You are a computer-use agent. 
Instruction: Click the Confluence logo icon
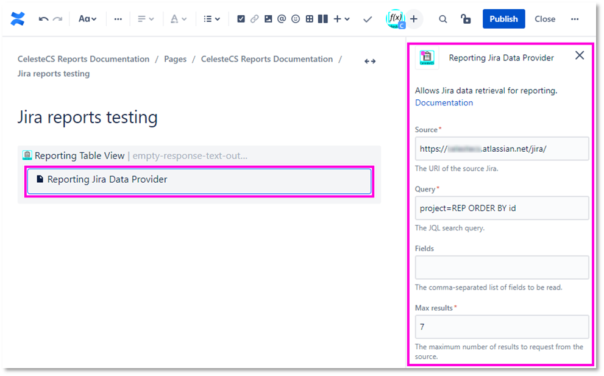pyautogui.click(x=17, y=18)
